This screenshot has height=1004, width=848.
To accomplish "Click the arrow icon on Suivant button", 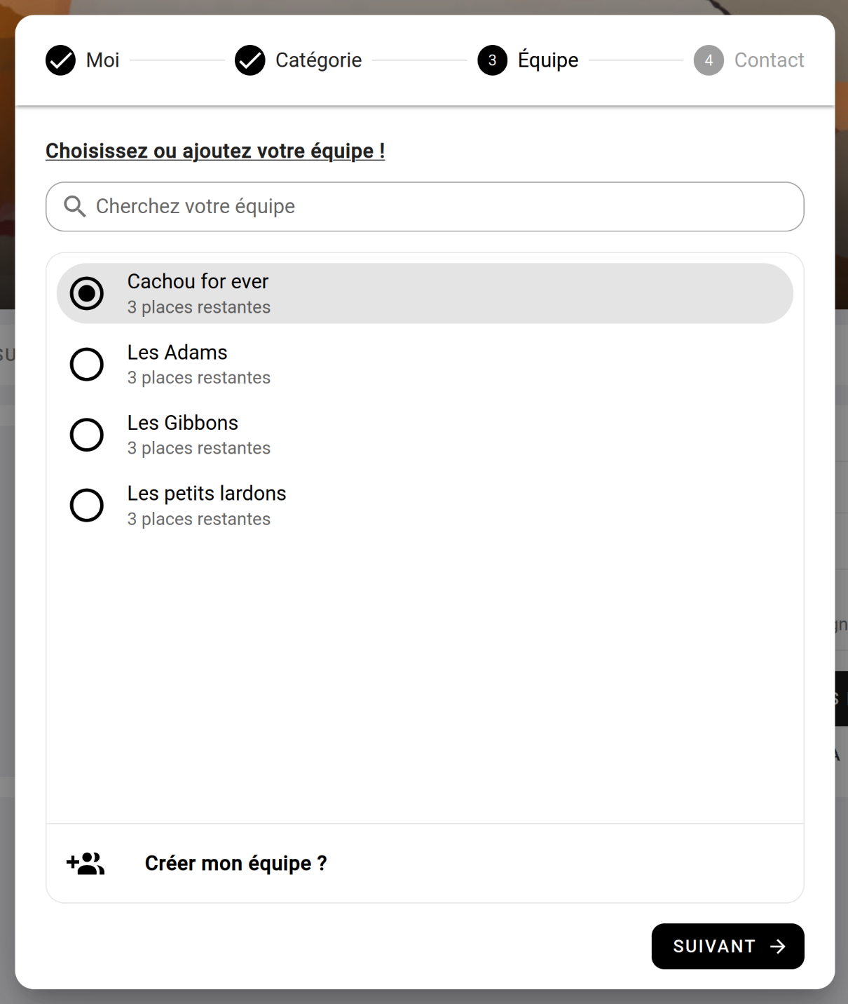I will coord(777,947).
